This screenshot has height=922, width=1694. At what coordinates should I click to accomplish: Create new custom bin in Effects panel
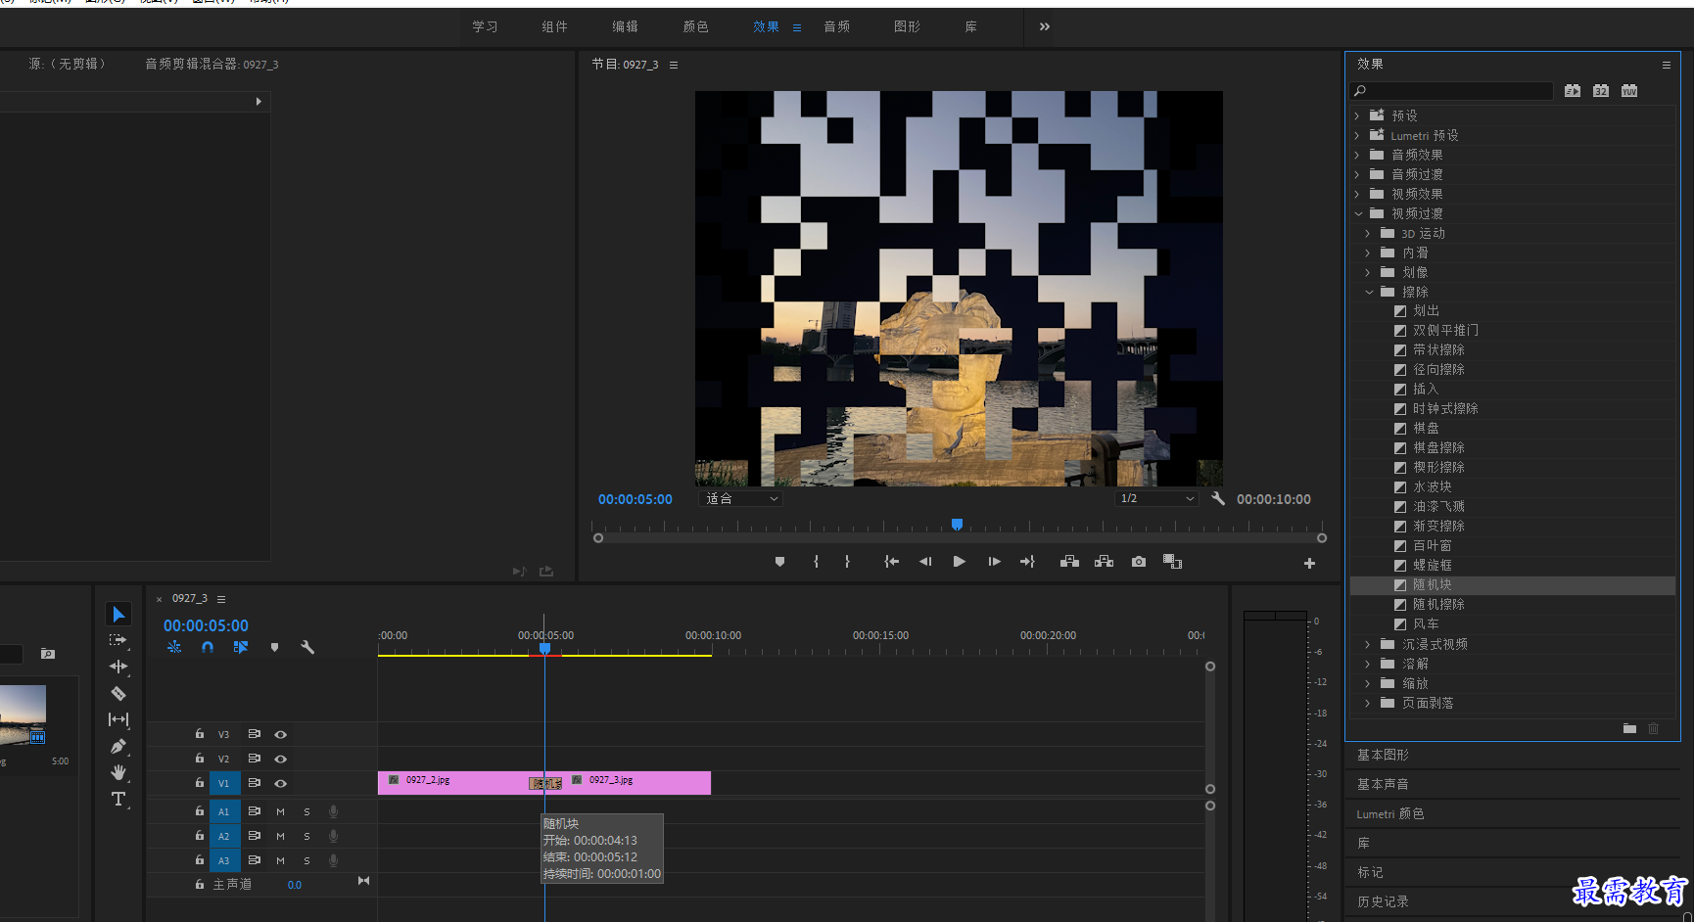click(x=1629, y=728)
